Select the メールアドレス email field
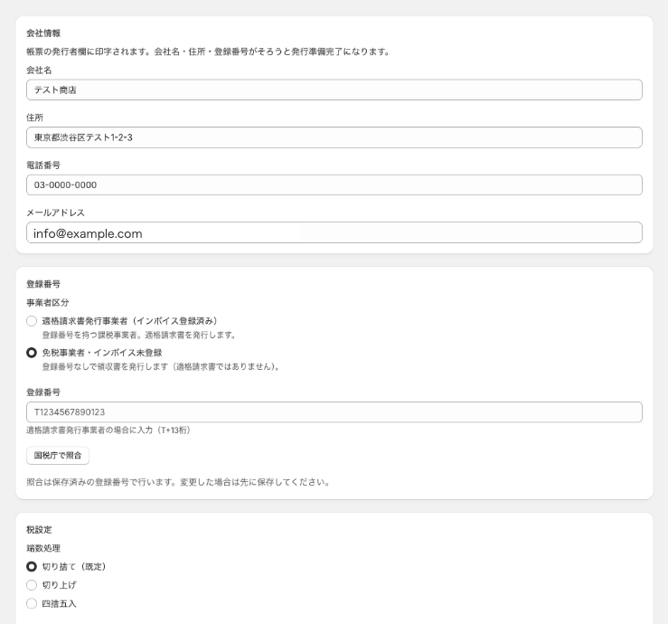 334,232
